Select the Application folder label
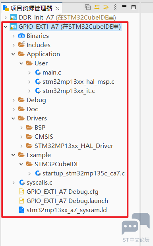Screen dimensions: 153x246 pos(43,54)
